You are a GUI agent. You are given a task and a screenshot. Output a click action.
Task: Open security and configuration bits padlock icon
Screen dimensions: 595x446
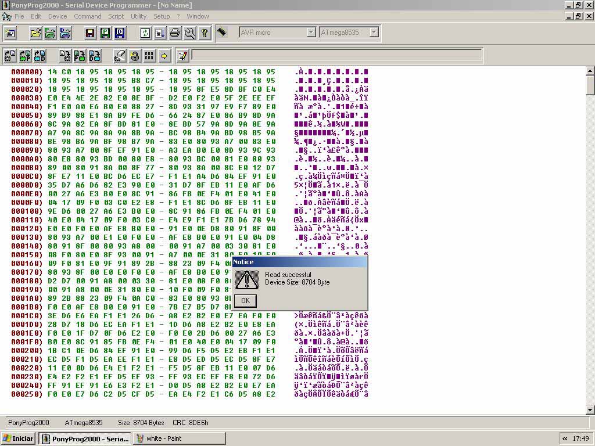(x=135, y=56)
